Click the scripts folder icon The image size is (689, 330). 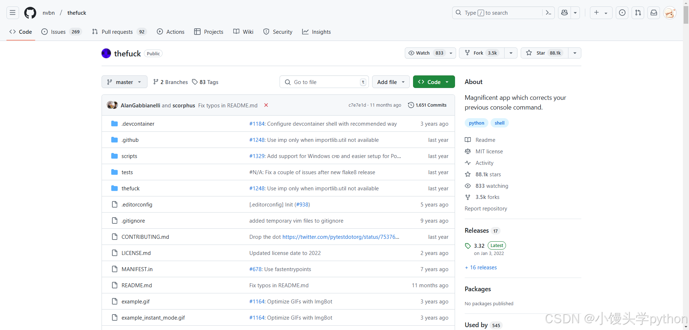pos(114,156)
